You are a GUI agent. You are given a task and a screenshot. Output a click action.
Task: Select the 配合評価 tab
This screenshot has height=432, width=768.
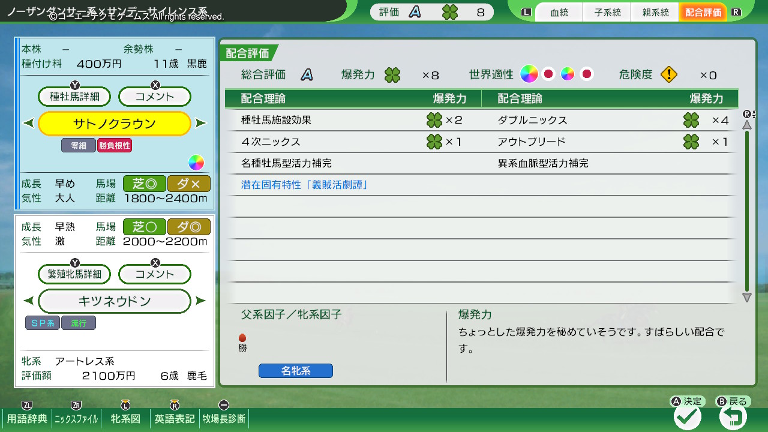point(703,12)
